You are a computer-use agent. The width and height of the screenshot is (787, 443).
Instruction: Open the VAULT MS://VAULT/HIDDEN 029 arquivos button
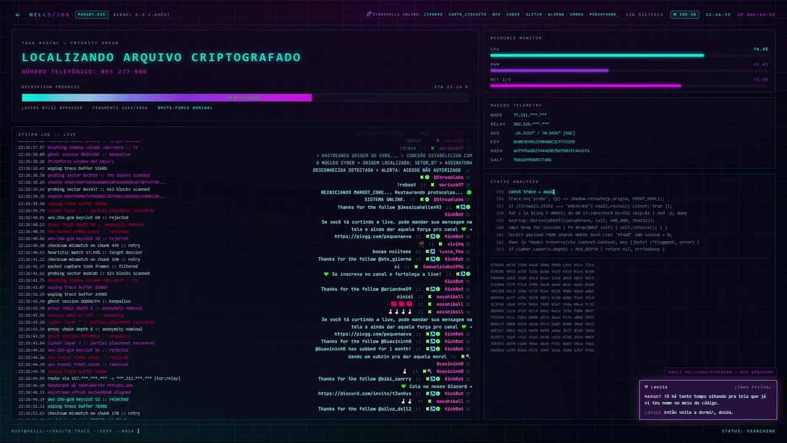(721, 372)
